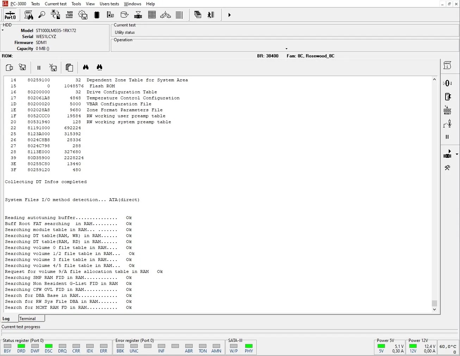Click the Port 0 selector icon

click(10, 15)
